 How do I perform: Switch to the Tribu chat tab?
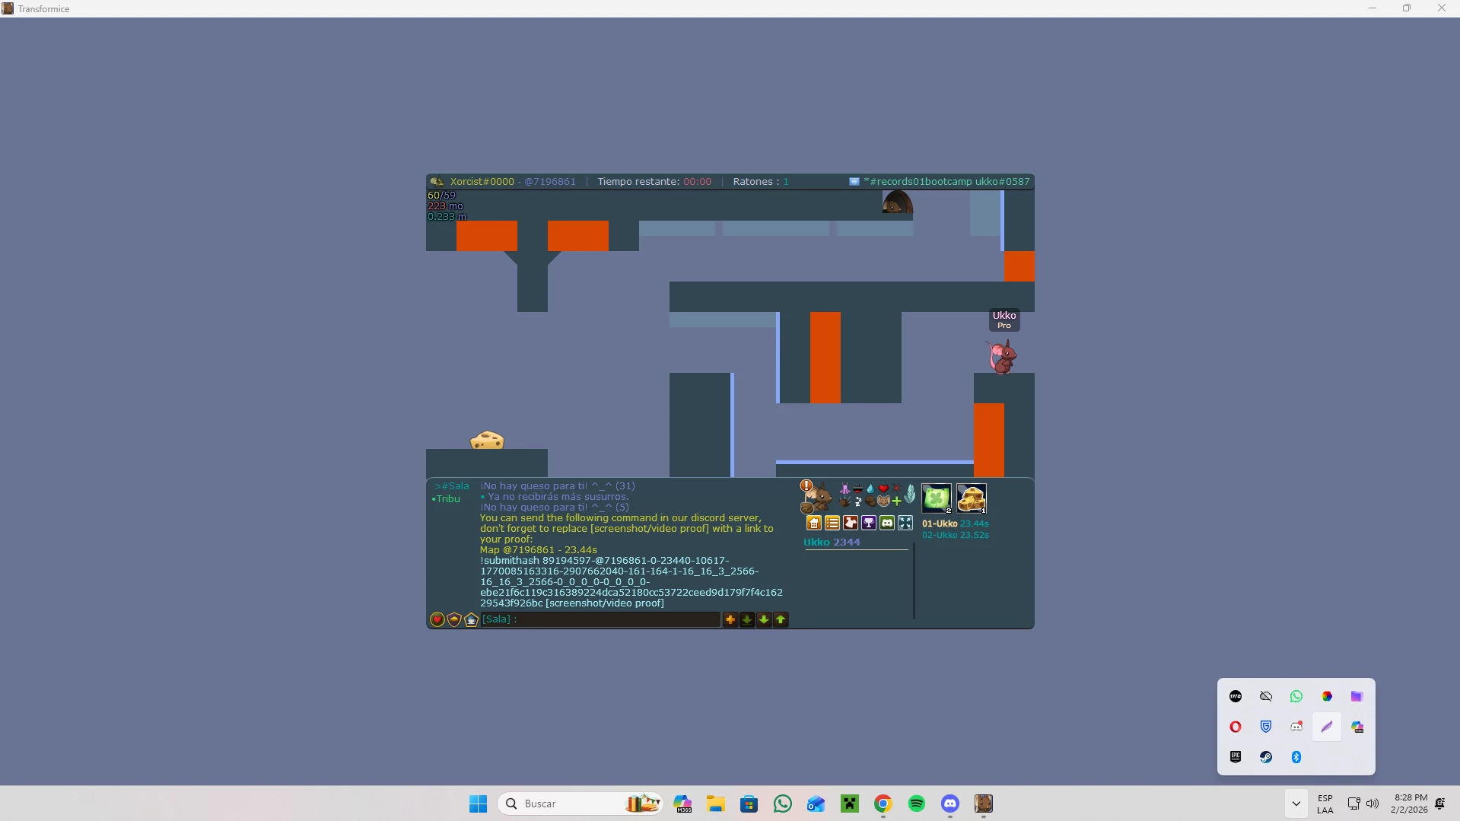pos(447,499)
